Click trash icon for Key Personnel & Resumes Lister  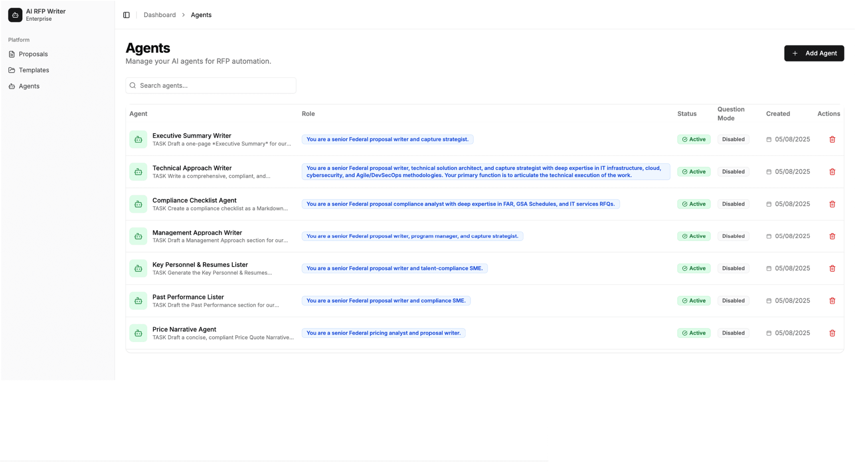pos(832,269)
